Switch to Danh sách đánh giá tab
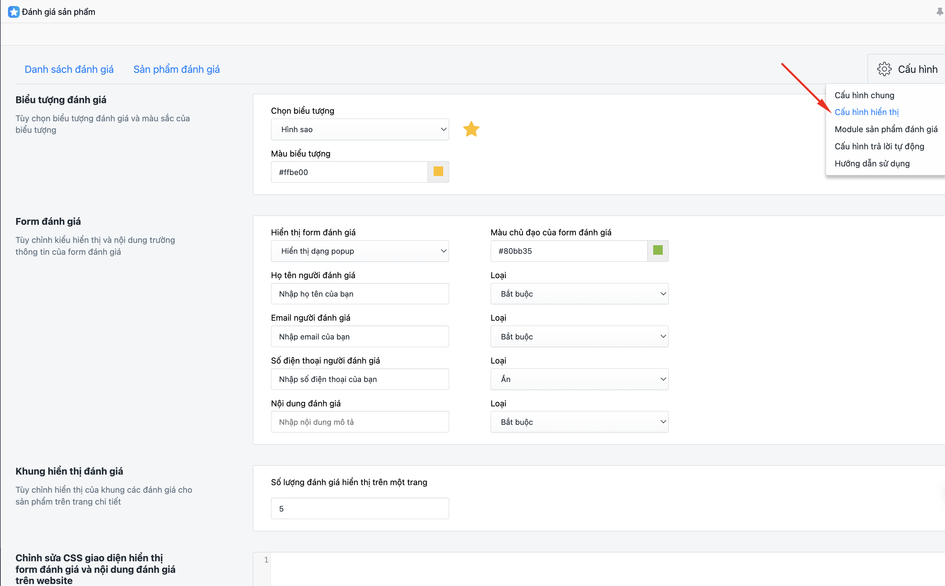945x586 pixels. pyautogui.click(x=69, y=69)
